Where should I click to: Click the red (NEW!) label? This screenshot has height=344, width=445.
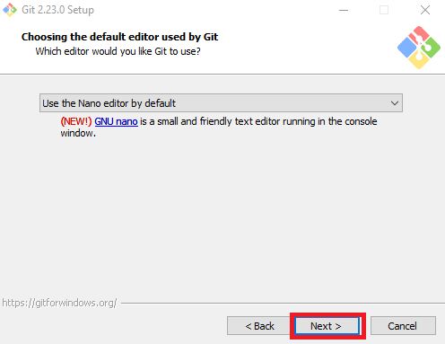coord(76,121)
